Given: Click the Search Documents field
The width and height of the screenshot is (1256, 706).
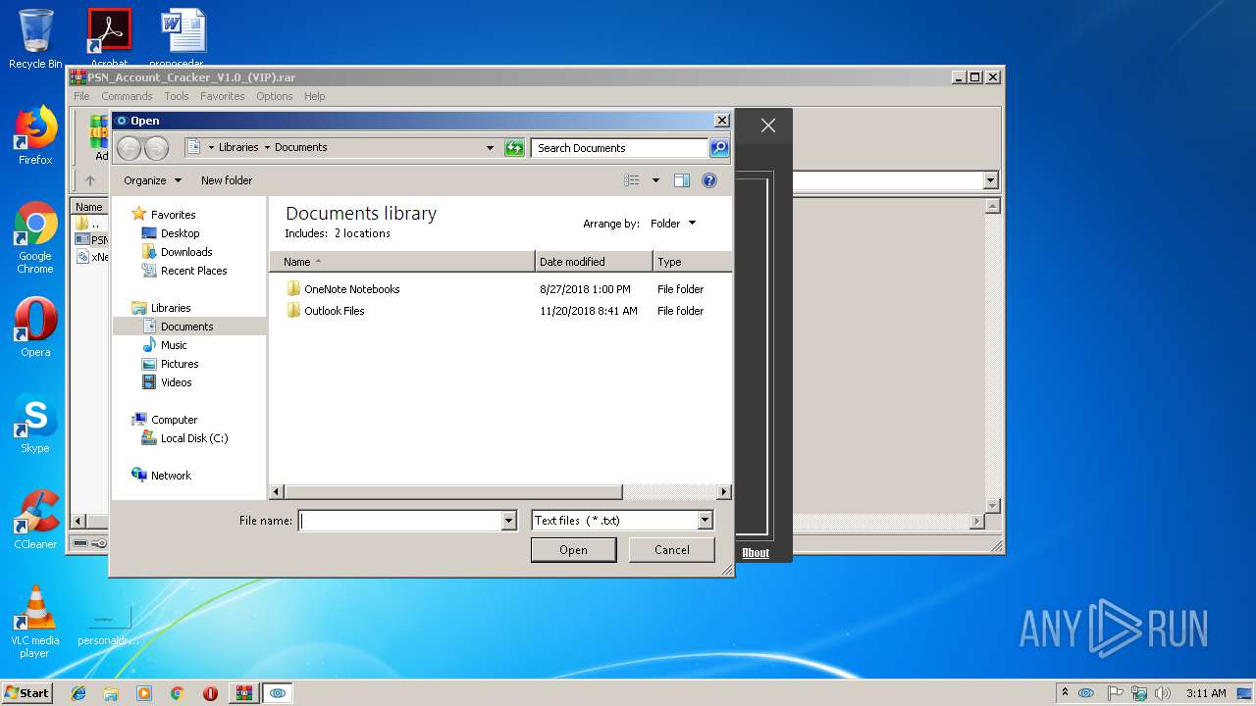Looking at the screenshot, I should 620,148.
